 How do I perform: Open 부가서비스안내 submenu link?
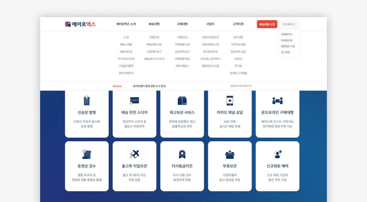[126, 59]
